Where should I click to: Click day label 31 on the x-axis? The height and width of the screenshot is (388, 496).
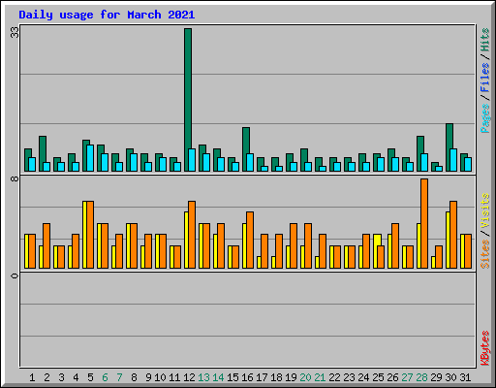click(x=465, y=377)
